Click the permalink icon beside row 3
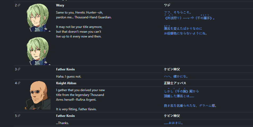 [x=19, y=69]
